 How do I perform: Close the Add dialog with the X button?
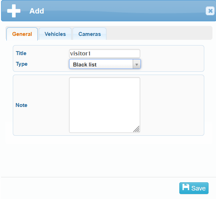[x=210, y=11]
